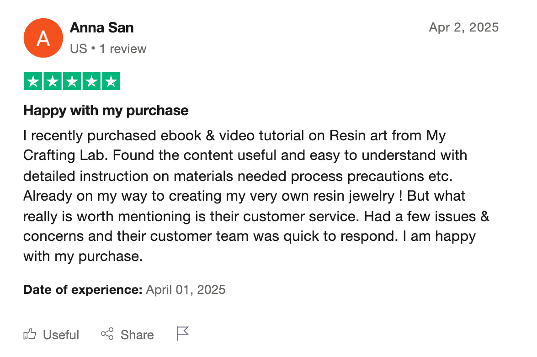Click the reviewer's 'US' country text
The width and height of the screenshot is (537, 357).
click(x=78, y=49)
